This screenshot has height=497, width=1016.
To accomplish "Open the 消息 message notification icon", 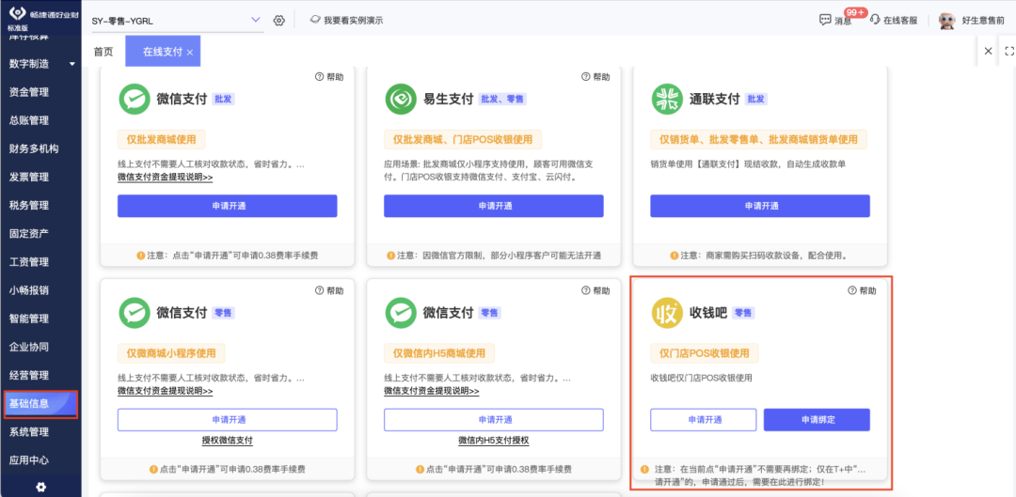I will tap(826, 20).
